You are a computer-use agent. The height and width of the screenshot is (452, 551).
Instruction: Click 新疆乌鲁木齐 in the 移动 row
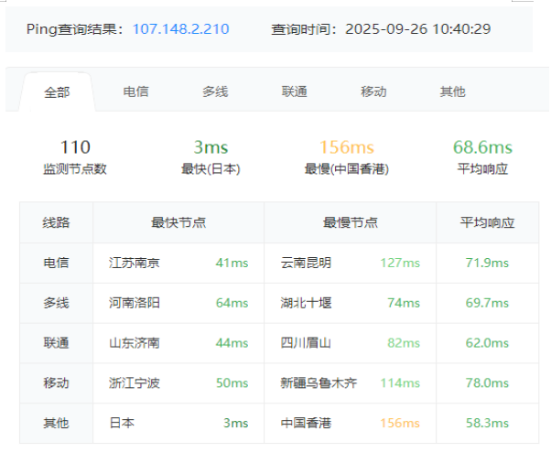(319, 382)
